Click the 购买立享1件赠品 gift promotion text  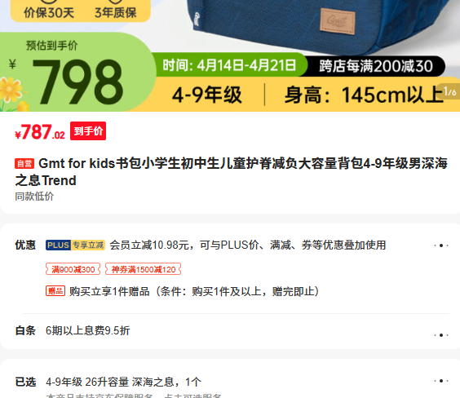[x=194, y=291]
